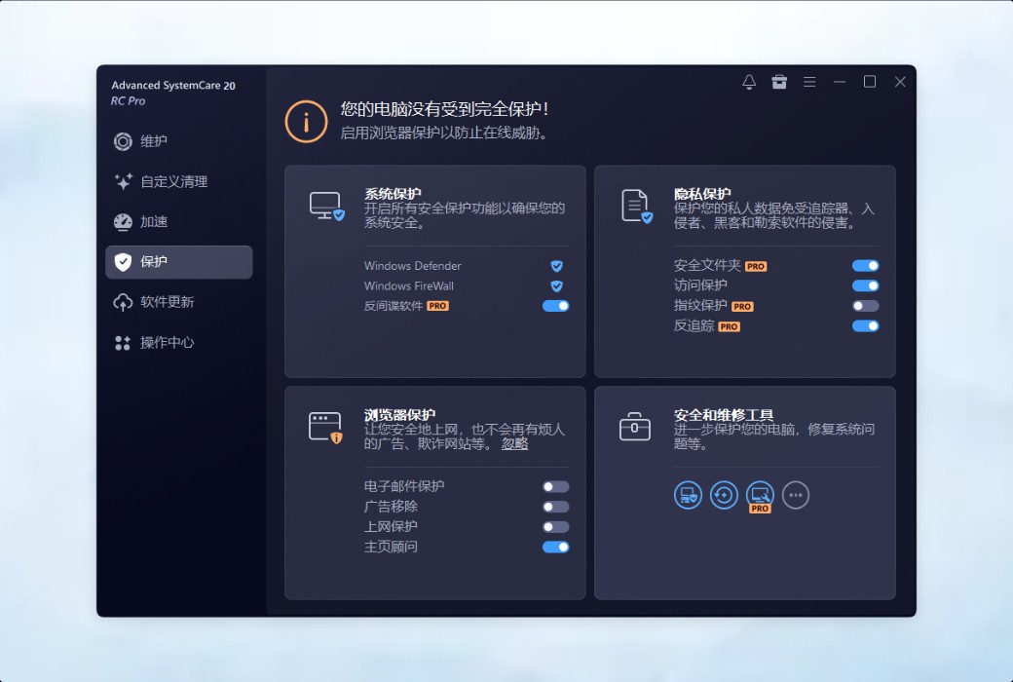Select the 保护 section

179,262
